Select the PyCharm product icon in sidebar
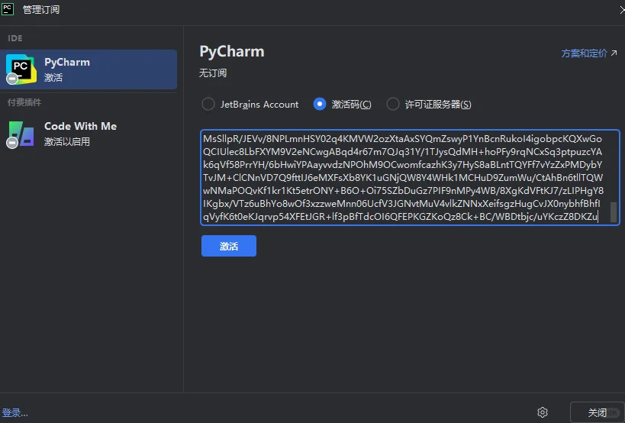625x423 pixels. coord(21,69)
